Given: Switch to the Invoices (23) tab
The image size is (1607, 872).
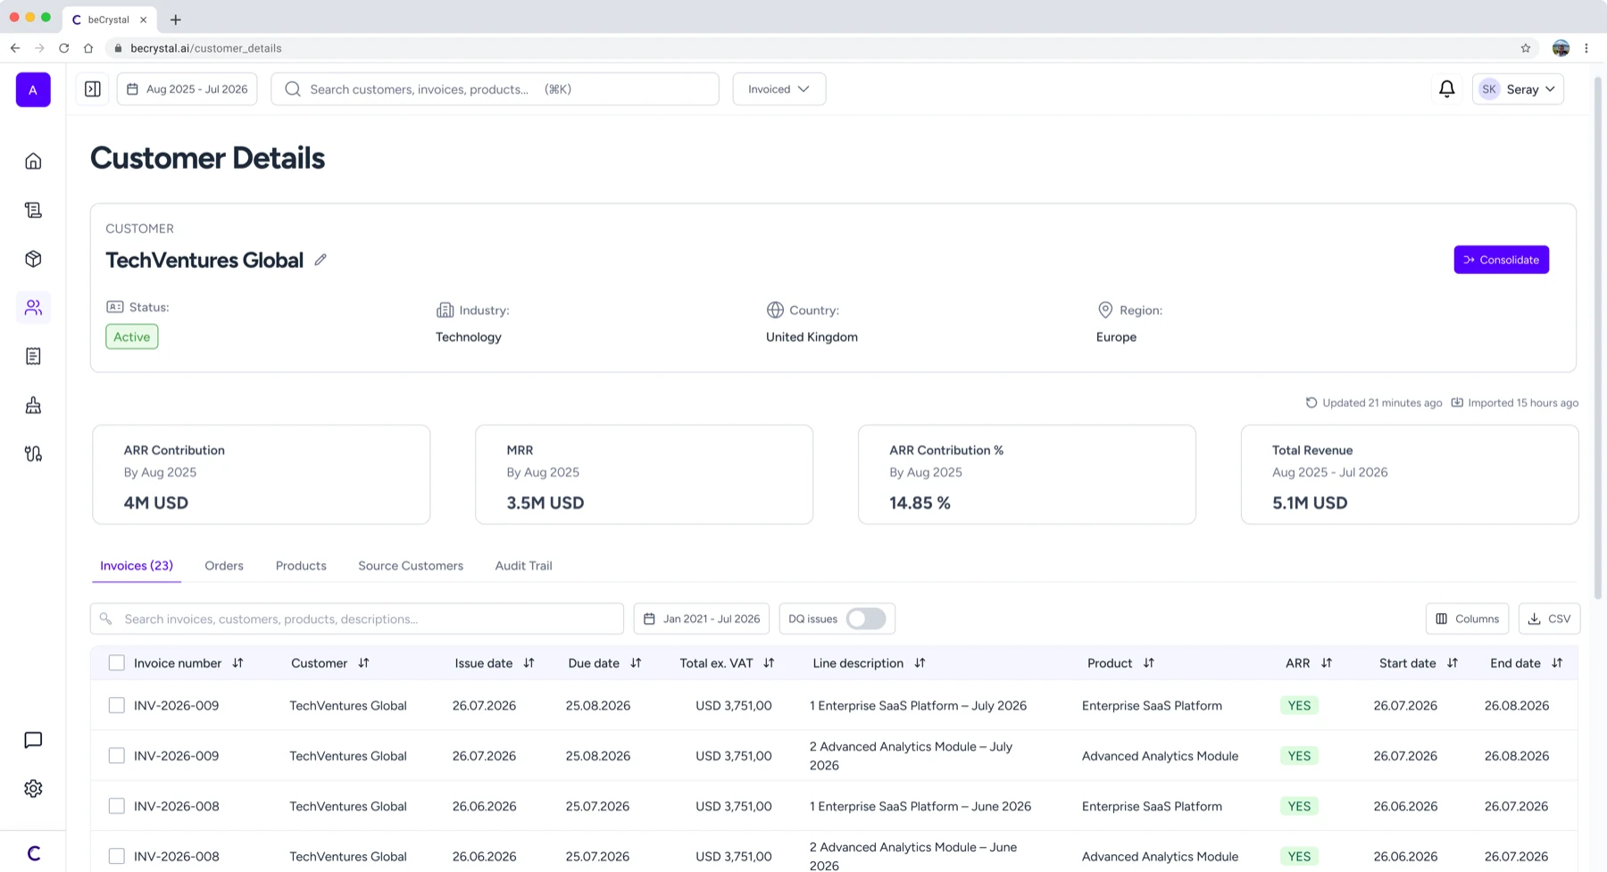Looking at the screenshot, I should point(137,566).
